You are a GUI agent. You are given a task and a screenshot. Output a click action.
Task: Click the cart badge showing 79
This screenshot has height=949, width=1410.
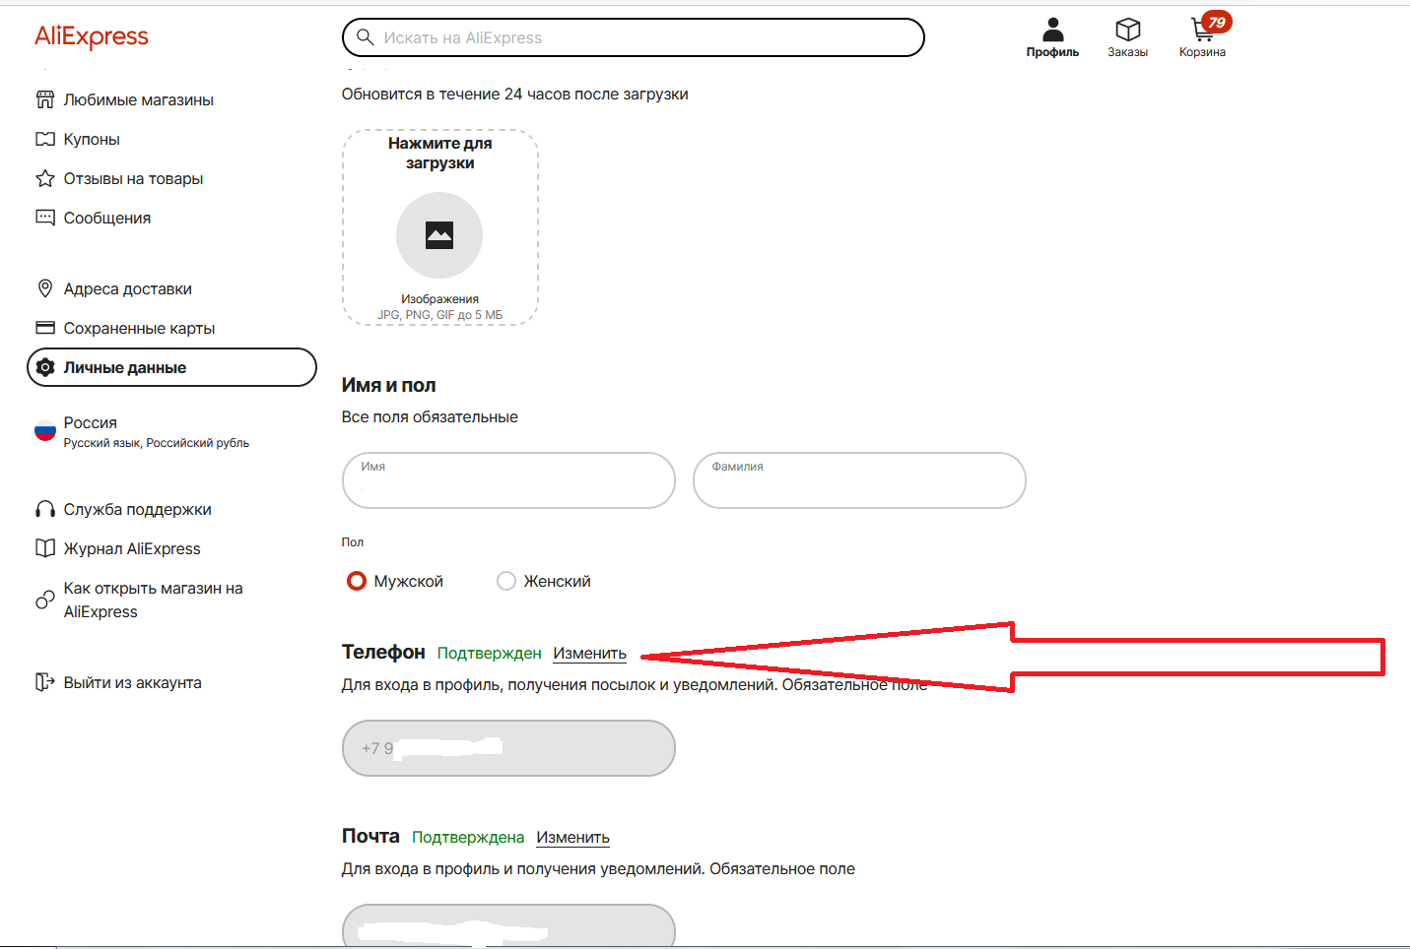pyautogui.click(x=1217, y=22)
